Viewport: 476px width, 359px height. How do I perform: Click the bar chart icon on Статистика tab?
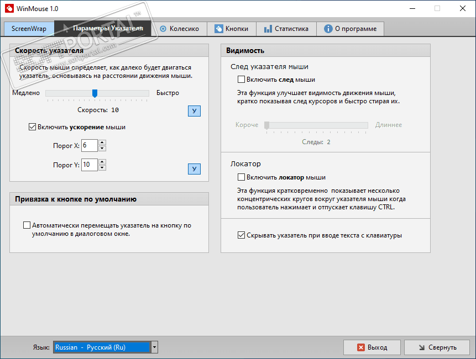[x=268, y=29]
